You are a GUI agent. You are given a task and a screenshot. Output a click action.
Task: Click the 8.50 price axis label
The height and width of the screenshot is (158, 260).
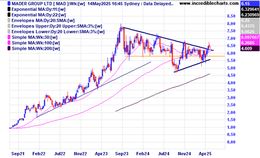click(x=231, y=16)
